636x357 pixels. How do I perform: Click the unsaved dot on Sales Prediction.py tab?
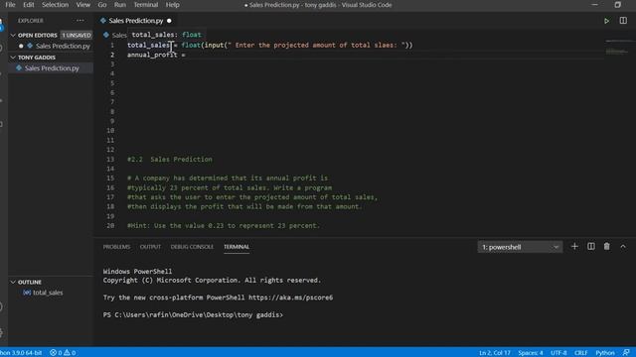coord(169,21)
